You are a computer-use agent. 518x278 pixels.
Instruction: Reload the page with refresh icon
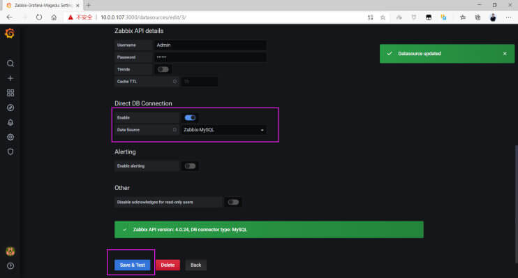click(39, 17)
